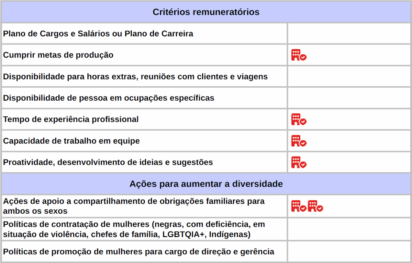Click empty cell beside Plano de Cargos e Salários
This screenshot has height=263, width=412.
click(x=349, y=34)
